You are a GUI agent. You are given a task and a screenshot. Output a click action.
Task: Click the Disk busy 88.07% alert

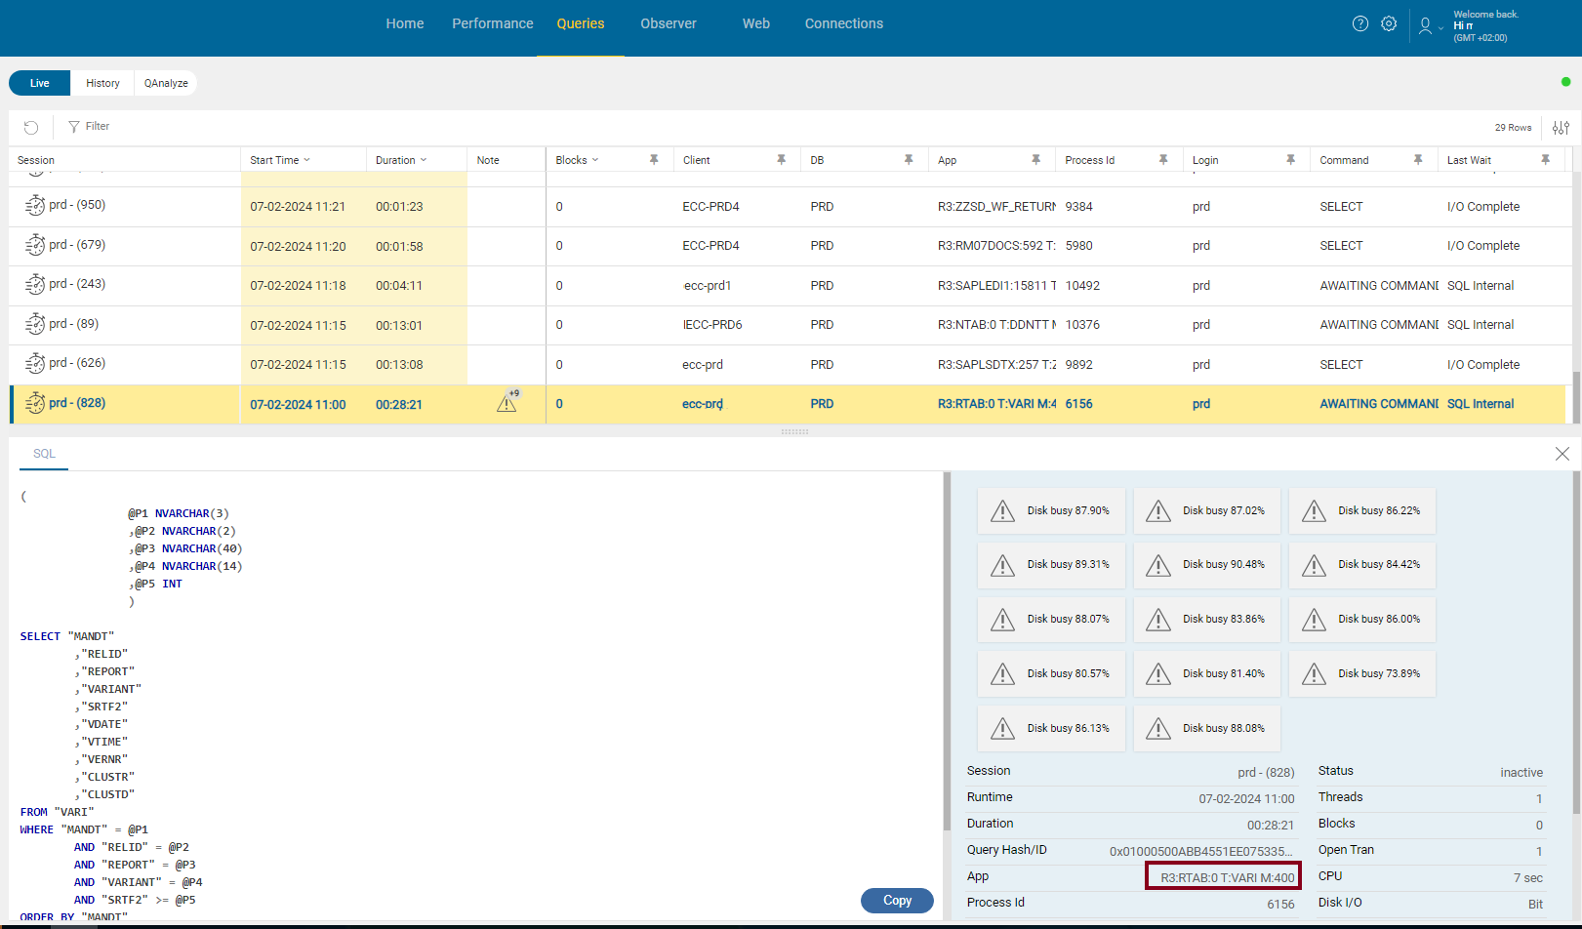pos(1051,619)
